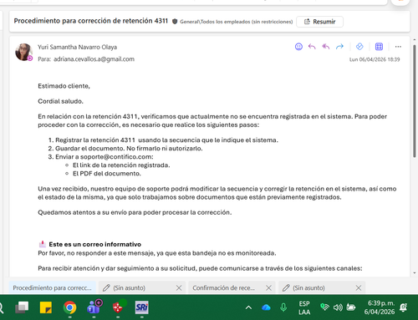Show hidden system tray icons
Image resolution: width=418 pixels, height=320 pixels.
(x=248, y=307)
